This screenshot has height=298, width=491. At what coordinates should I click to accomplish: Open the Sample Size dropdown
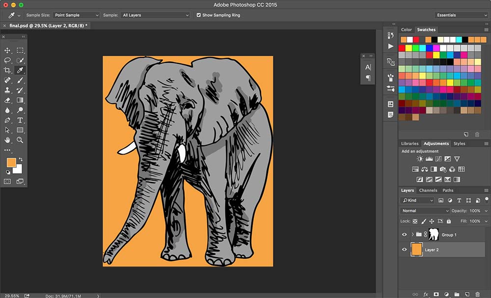coord(76,15)
